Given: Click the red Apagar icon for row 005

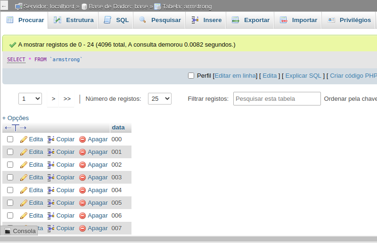Looking at the screenshot, I should (x=82, y=203).
